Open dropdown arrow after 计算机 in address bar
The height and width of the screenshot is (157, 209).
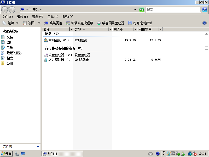pos(41,9)
